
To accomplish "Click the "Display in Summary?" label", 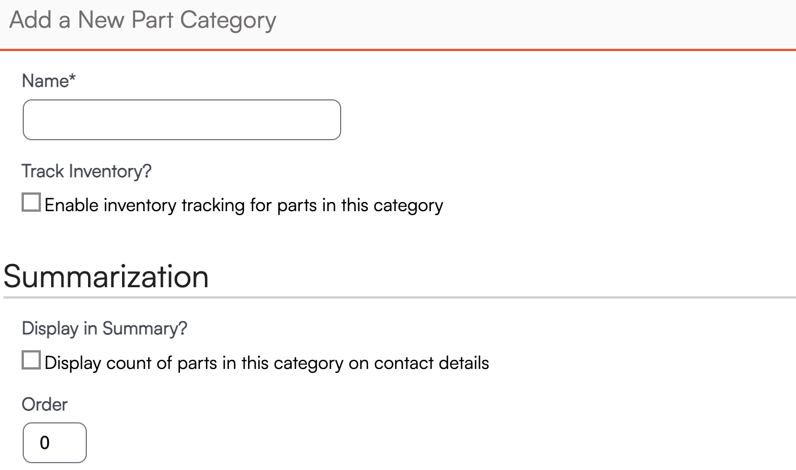I will [x=104, y=329].
